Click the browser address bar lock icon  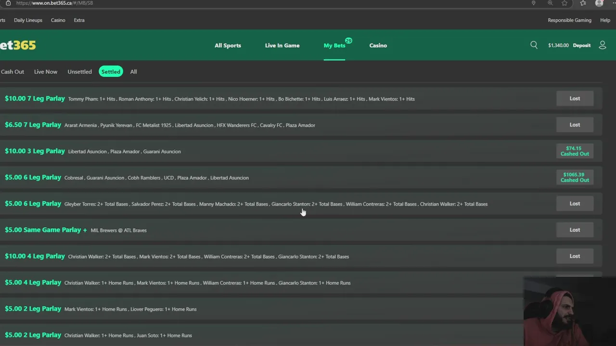pyautogui.click(x=8, y=3)
